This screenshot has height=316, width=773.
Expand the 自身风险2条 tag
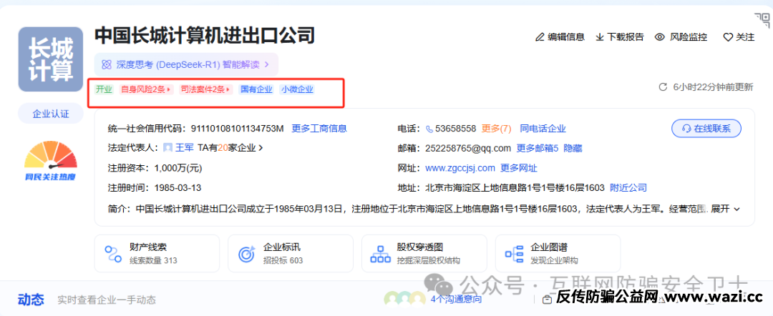[146, 89]
